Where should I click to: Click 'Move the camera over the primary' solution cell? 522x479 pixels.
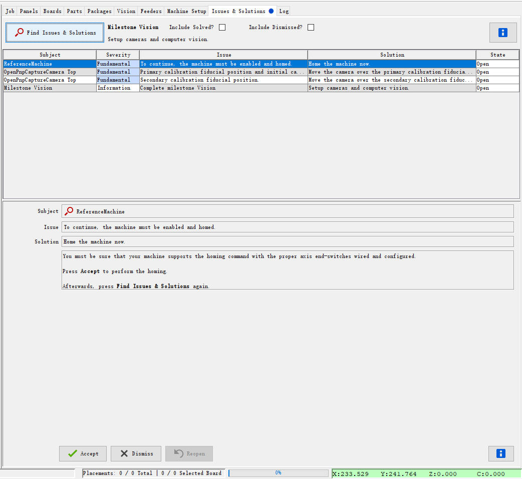pyautogui.click(x=392, y=72)
